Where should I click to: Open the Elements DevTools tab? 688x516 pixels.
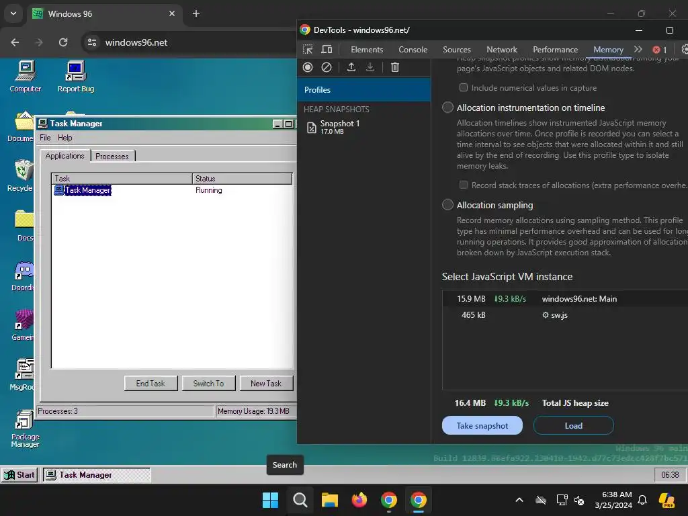(x=367, y=50)
